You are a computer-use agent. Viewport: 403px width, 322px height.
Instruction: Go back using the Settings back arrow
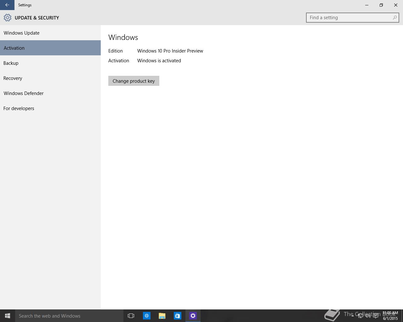click(7, 5)
